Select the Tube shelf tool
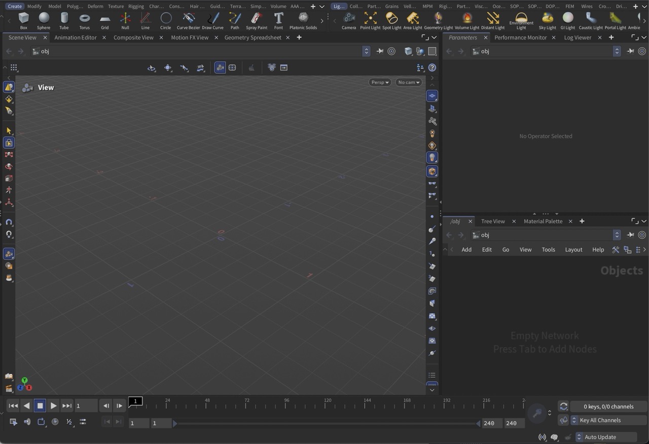Screen dimensions: 649x444 (x=64, y=21)
